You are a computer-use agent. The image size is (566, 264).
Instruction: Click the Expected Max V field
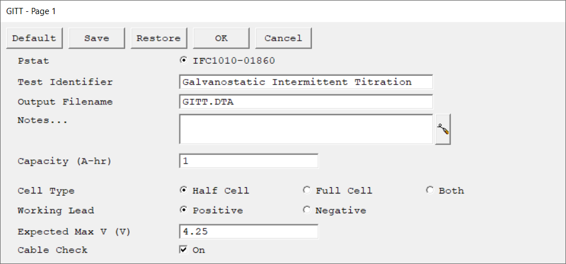[x=248, y=232]
